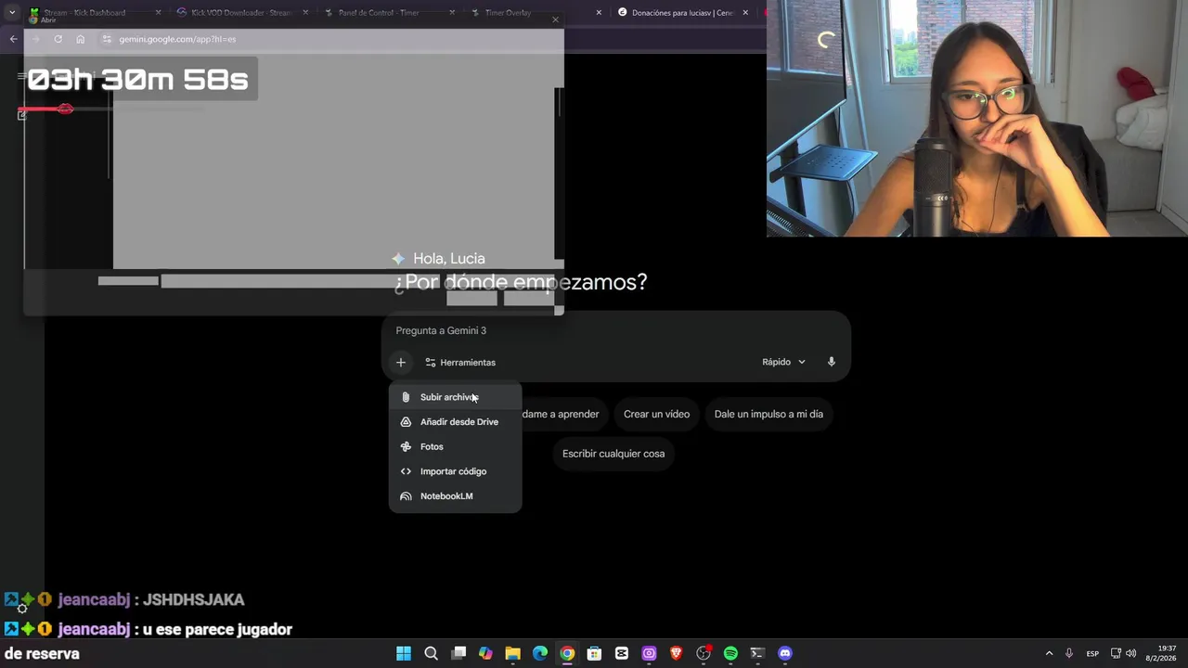Click Dale un impulso a mi día chip

tap(768, 414)
